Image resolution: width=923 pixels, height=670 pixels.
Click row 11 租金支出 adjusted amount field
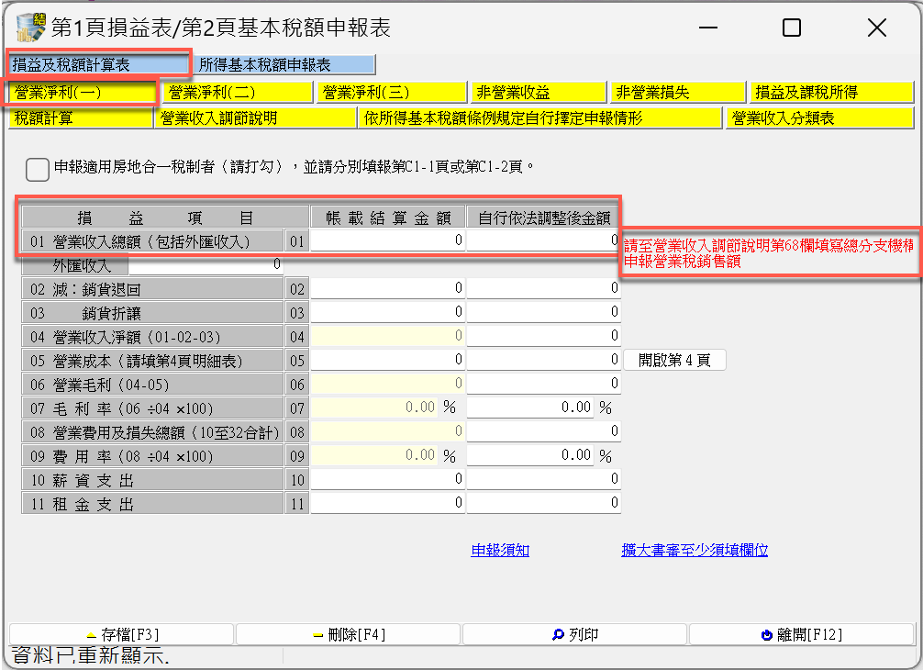pos(543,503)
